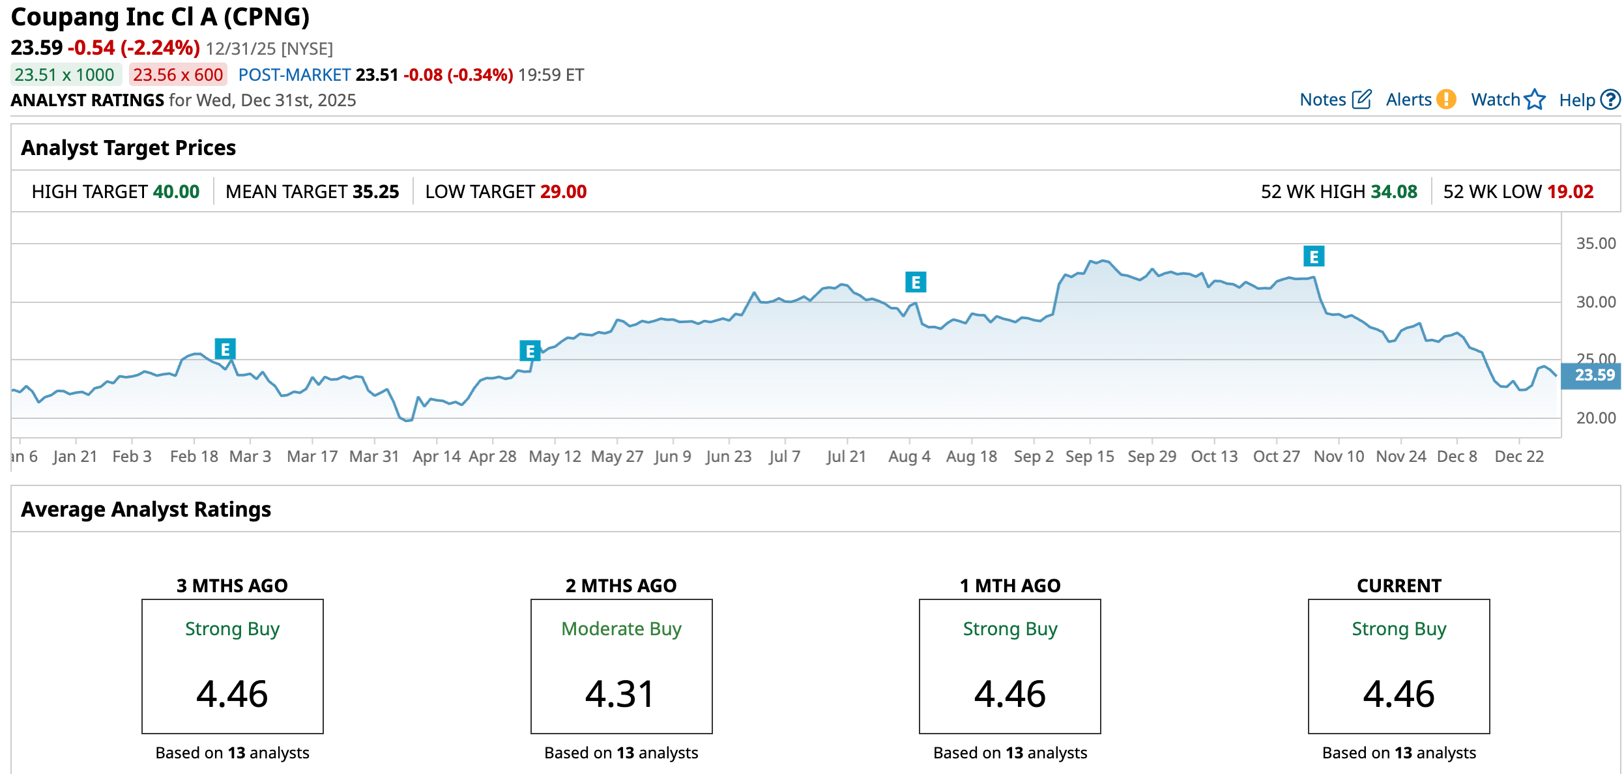Click the Watch link text
This screenshot has width=1624, height=774.
pyautogui.click(x=1495, y=100)
